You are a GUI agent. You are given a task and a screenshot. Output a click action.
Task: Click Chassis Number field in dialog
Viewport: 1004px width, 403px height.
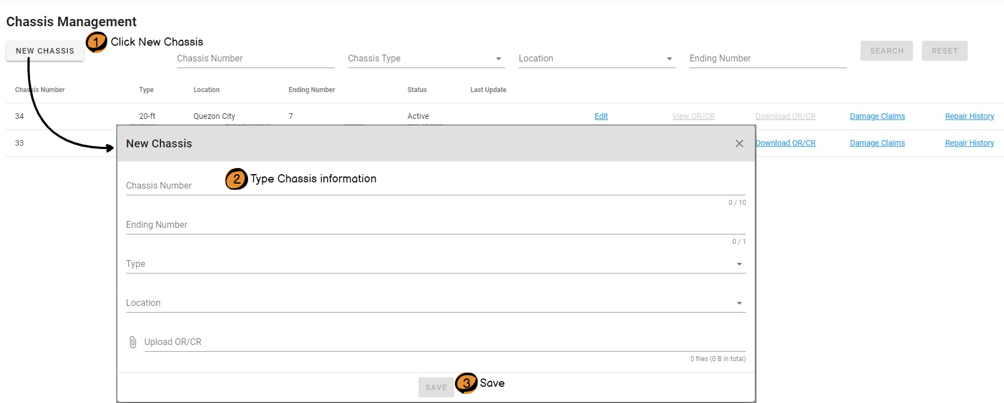click(435, 186)
